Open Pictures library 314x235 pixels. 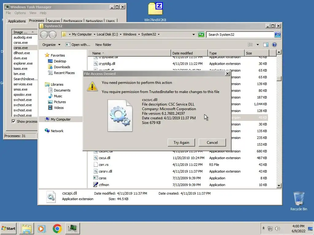57,102
